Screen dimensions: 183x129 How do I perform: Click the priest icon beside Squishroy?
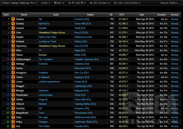(13, 46)
